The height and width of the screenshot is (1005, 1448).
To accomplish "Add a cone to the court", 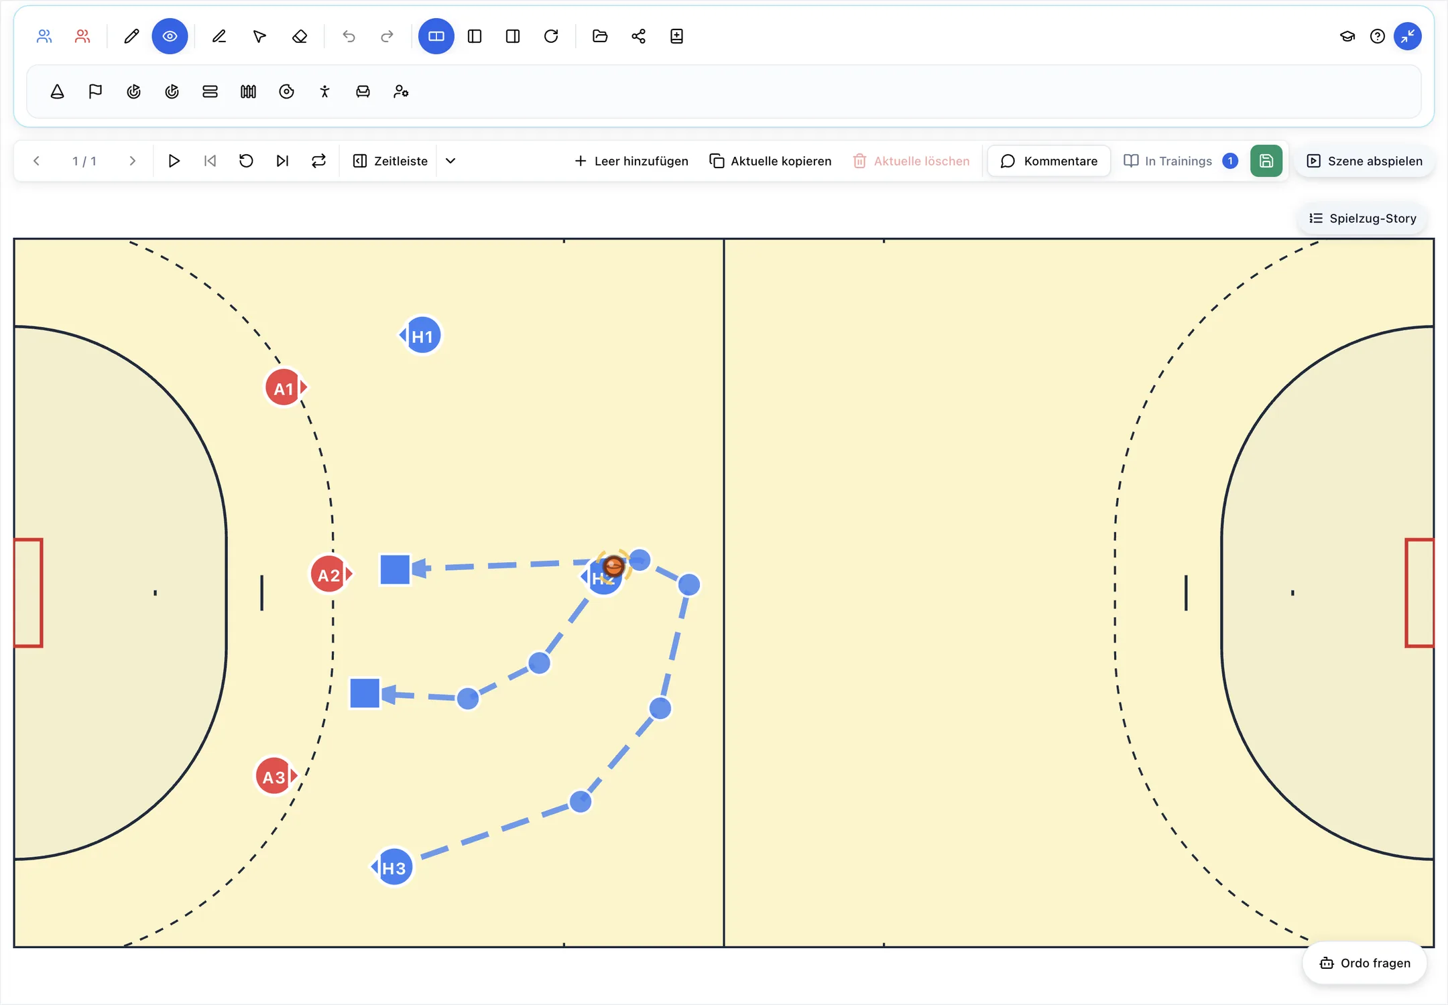I will point(58,92).
